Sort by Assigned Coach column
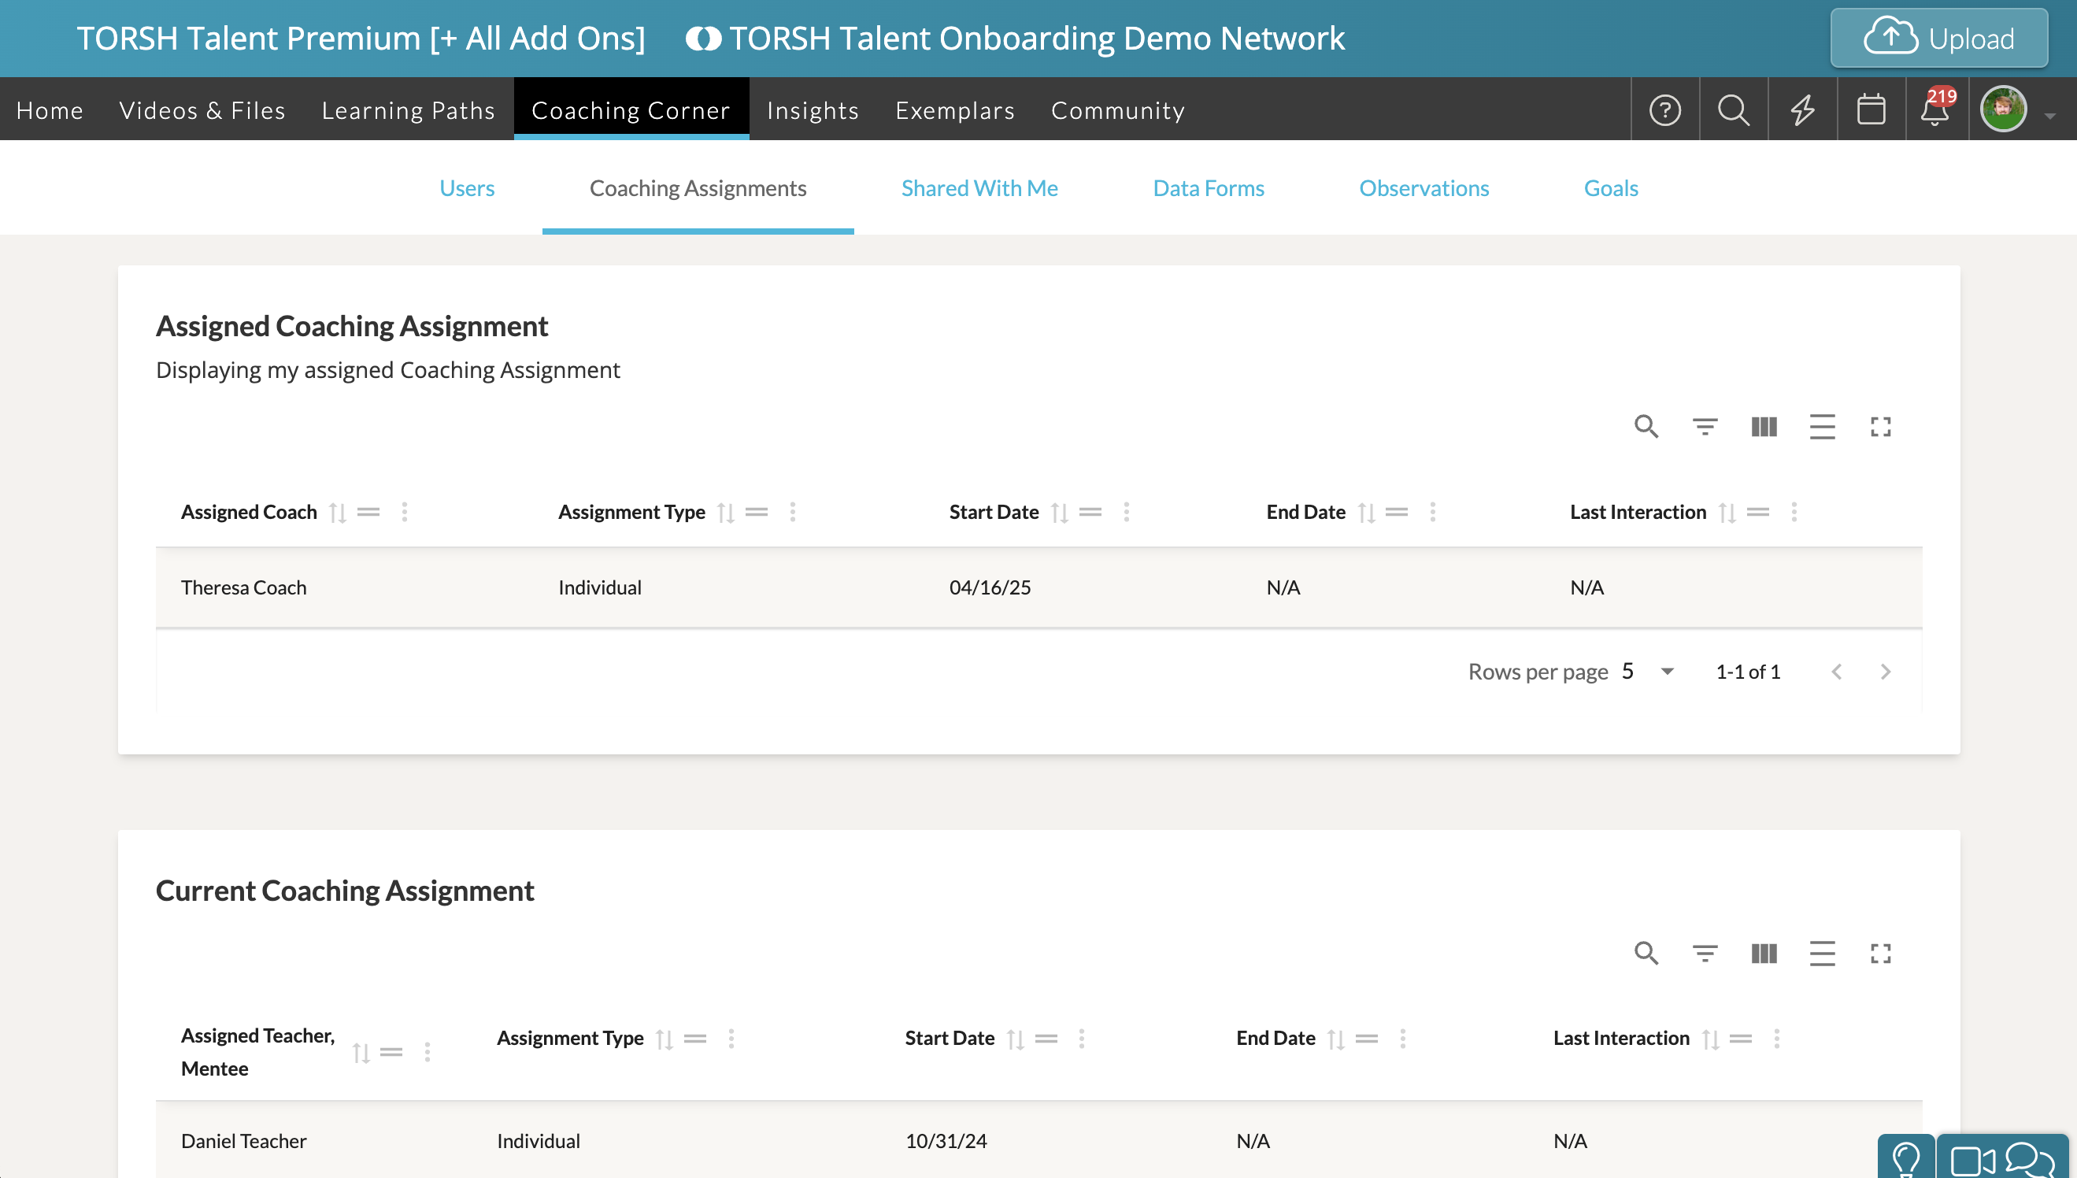This screenshot has height=1178, width=2077. click(338, 512)
